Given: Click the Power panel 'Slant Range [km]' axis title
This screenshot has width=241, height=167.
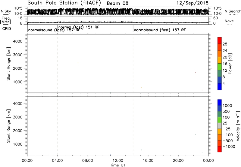Looking at the screenshot, I should click(8, 64).
